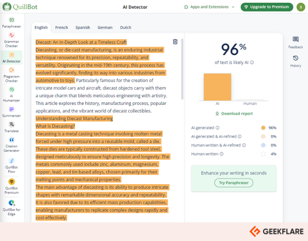Open the Feedback panel icon
This screenshot has height=241, width=308.
(x=295, y=43)
